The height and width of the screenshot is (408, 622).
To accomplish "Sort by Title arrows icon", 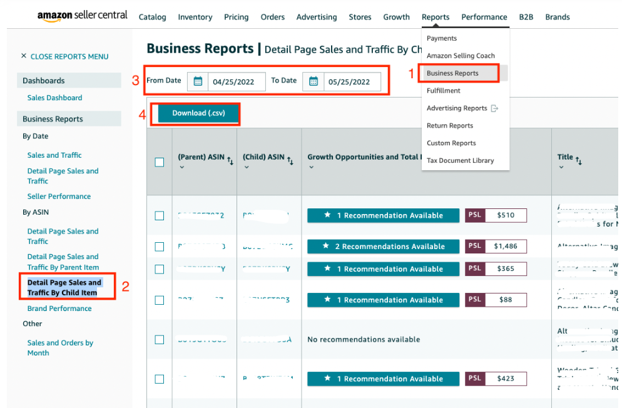I will pos(579,161).
